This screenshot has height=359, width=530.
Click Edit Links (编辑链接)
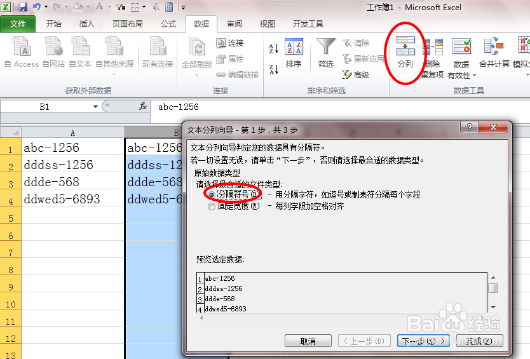238,75
